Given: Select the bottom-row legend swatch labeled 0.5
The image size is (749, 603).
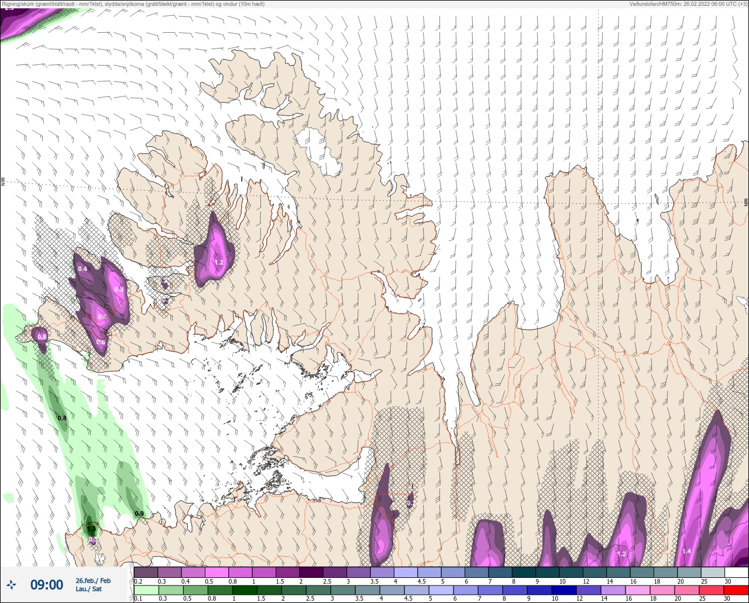Looking at the screenshot, I should pyautogui.click(x=195, y=590).
